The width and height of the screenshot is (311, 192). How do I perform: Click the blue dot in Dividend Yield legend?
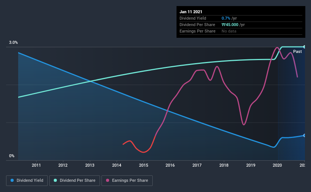(x=13, y=181)
